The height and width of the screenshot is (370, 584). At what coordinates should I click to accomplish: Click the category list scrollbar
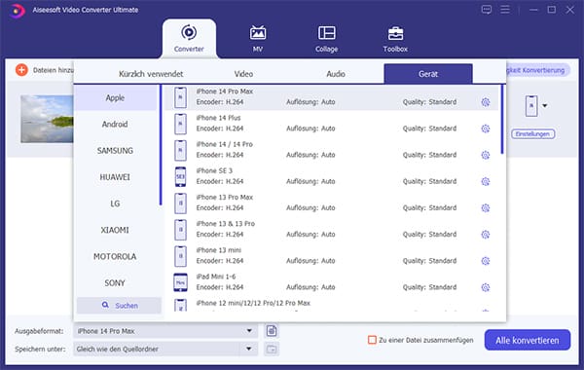[161, 144]
